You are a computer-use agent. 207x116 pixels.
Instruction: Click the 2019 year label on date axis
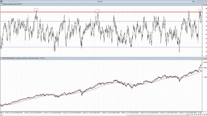(60, 113)
